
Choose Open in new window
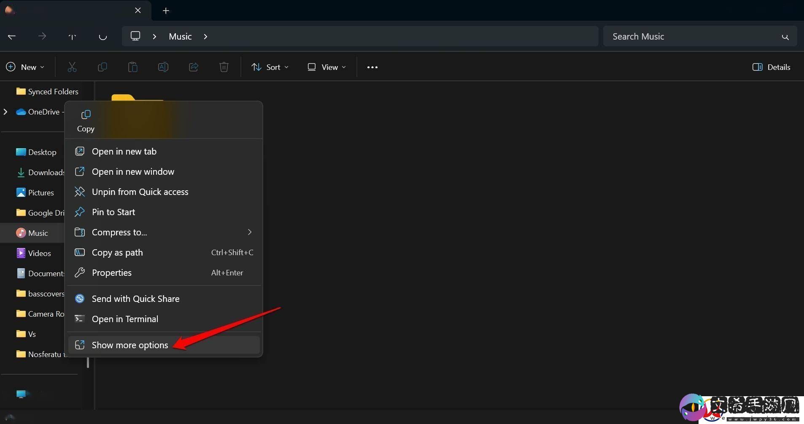pos(164,172)
